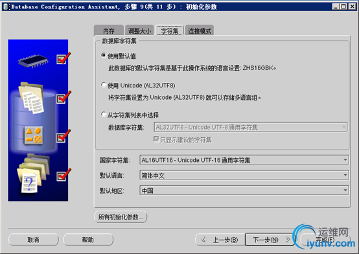Go back with 上一步(B) button
The image size is (359, 254).
[220, 240]
